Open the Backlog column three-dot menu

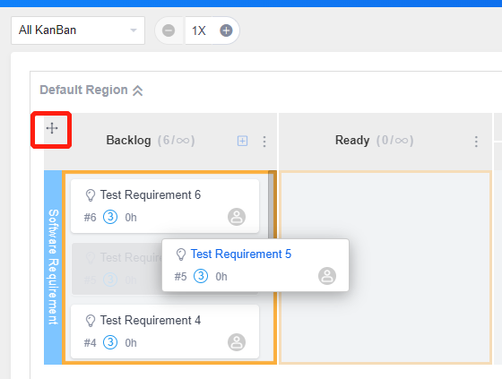tap(264, 142)
